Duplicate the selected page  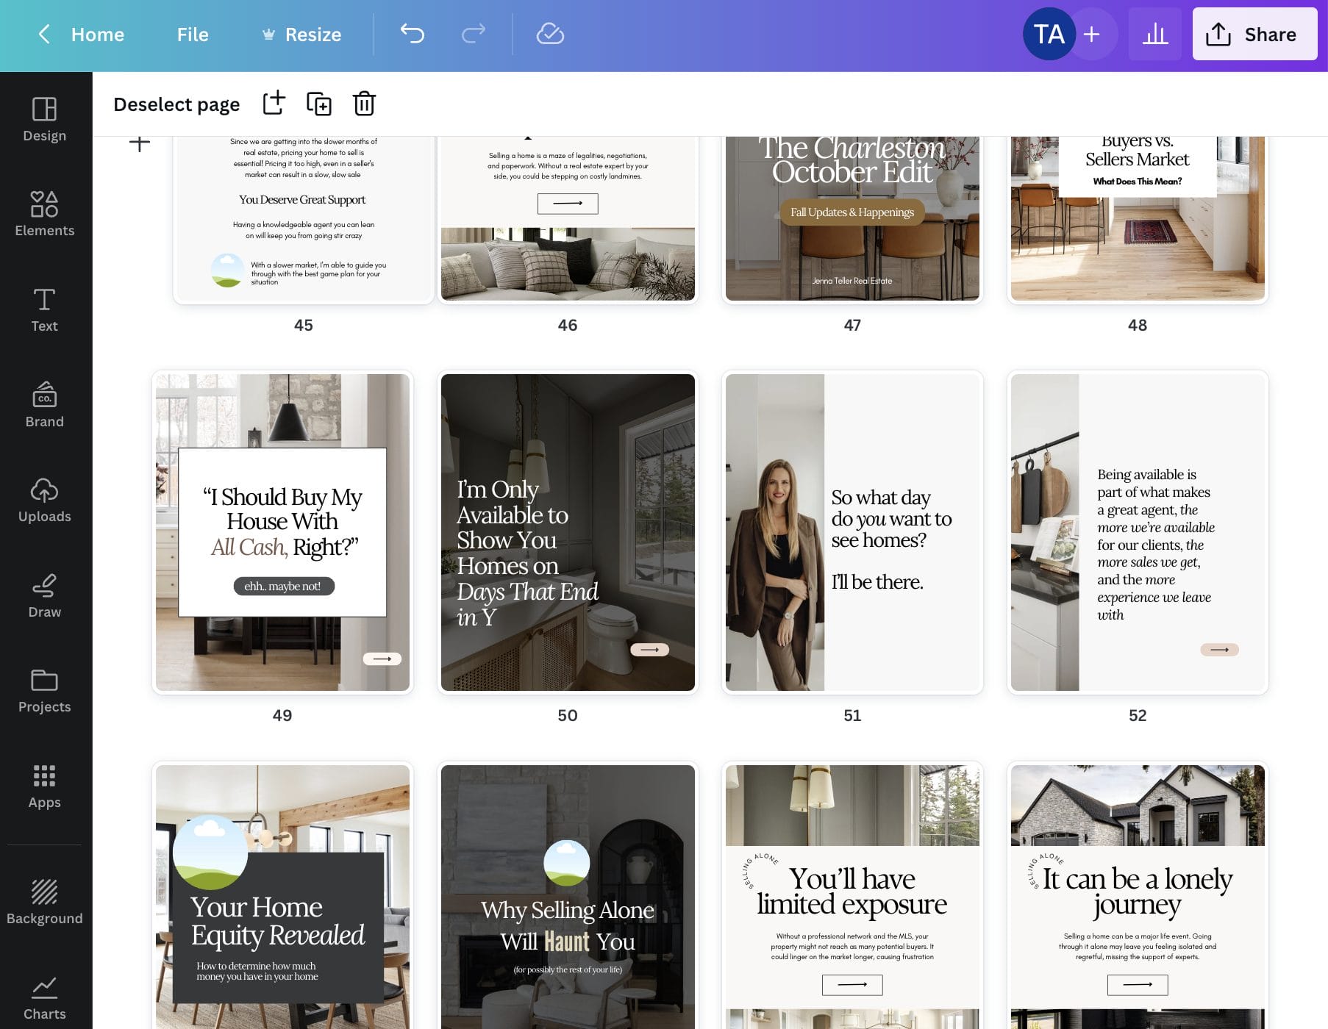[319, 104]
